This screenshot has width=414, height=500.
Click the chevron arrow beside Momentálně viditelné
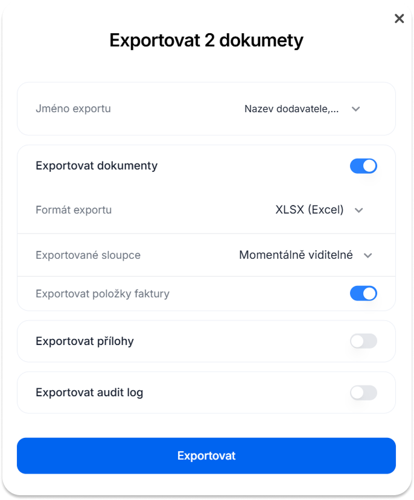point(368,255)
